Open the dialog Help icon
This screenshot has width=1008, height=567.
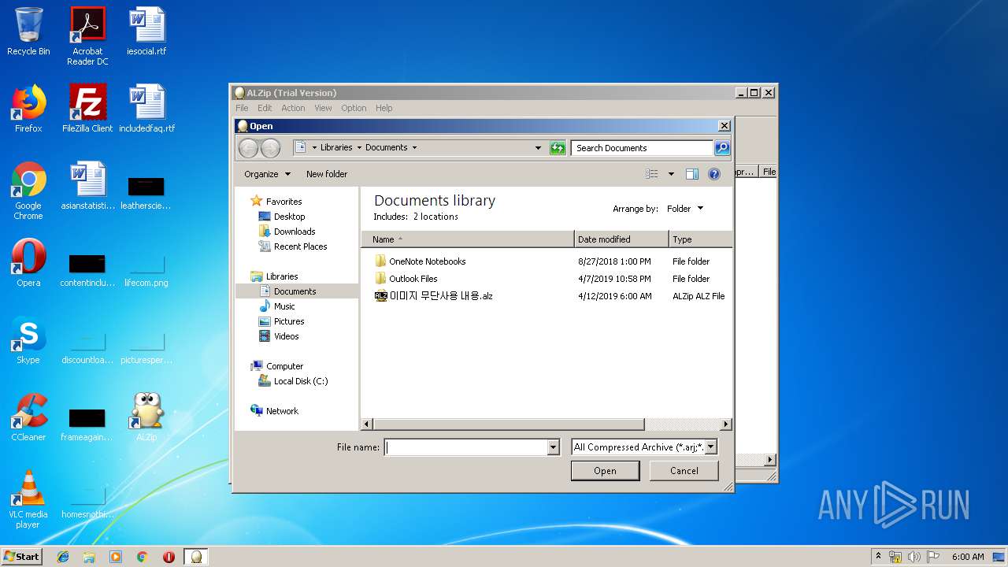click(x=714, y=174)
